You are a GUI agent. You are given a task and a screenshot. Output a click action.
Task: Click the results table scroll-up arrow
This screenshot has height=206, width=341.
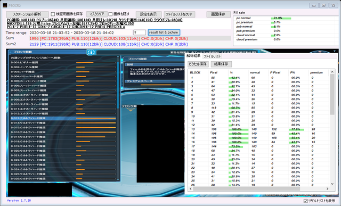(332, 72)
